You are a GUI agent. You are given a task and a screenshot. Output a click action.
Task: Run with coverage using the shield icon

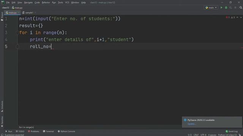pos(231,8)
